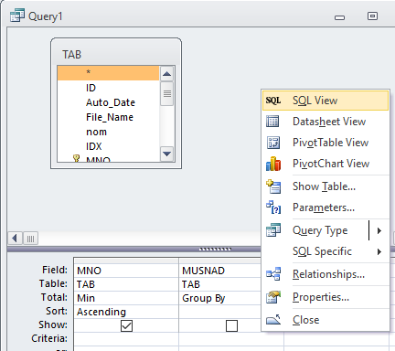Viewport: 395px width, 351px height.
Task: Click the Datasheet grid icon
Action: click(x=272, y=122)
